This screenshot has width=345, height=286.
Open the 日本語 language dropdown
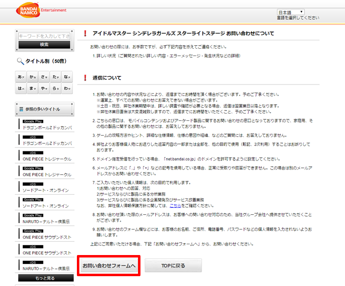(x=290, y=12)
